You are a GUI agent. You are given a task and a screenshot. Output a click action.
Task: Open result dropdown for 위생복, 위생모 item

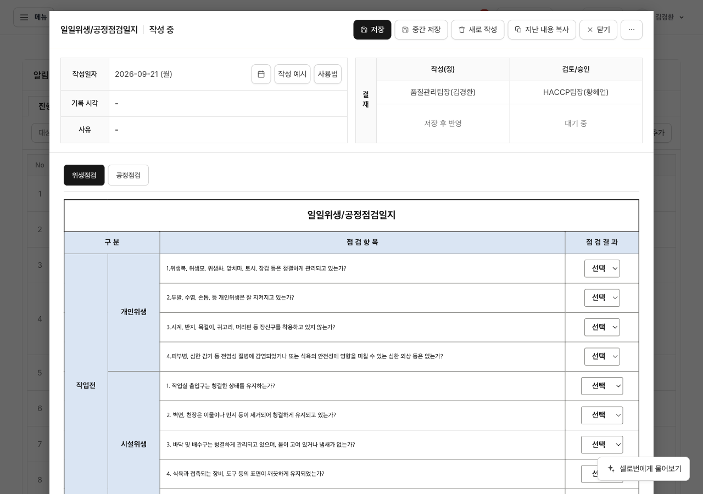602,268
